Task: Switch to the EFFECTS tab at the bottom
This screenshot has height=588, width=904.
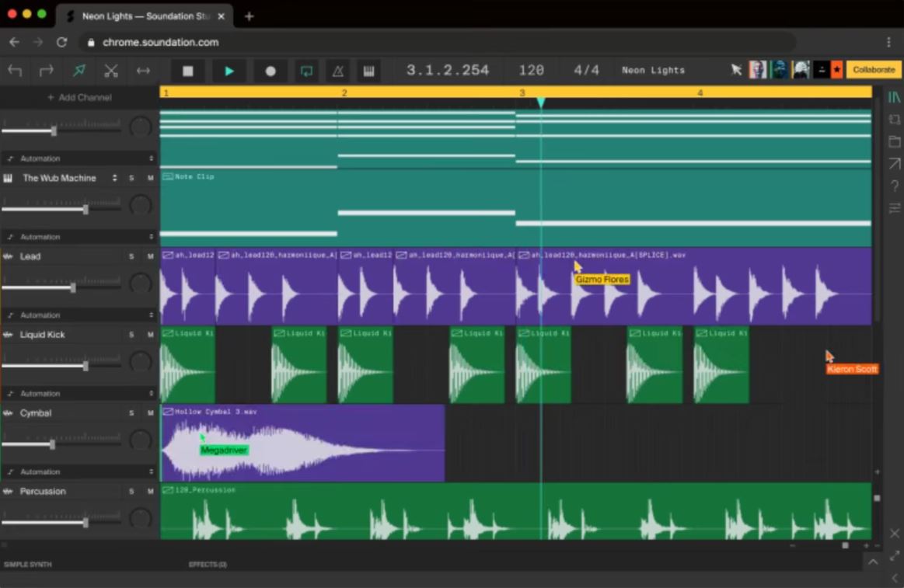Action: click(207, 564)
